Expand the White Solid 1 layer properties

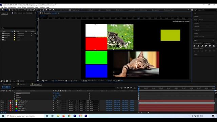click(x=9, y=105)
